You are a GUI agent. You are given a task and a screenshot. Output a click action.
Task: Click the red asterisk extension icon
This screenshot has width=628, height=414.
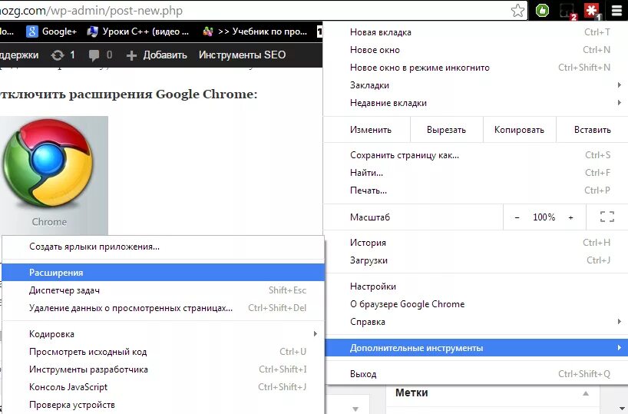tap(593, 11)
